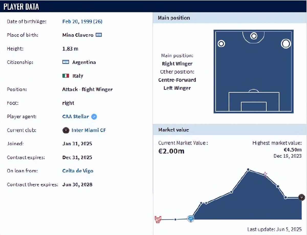This screenshot has width=307, height=235.
Task: Click the light blue club crest on chart
Action: 191,219
